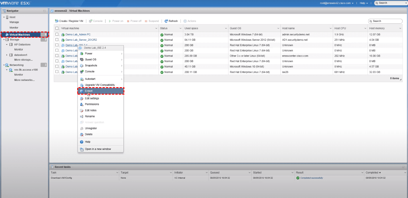Viewport: 408px width, 198px height.
Task: Click More storage... in Navigator
Action: coord(23,60)
